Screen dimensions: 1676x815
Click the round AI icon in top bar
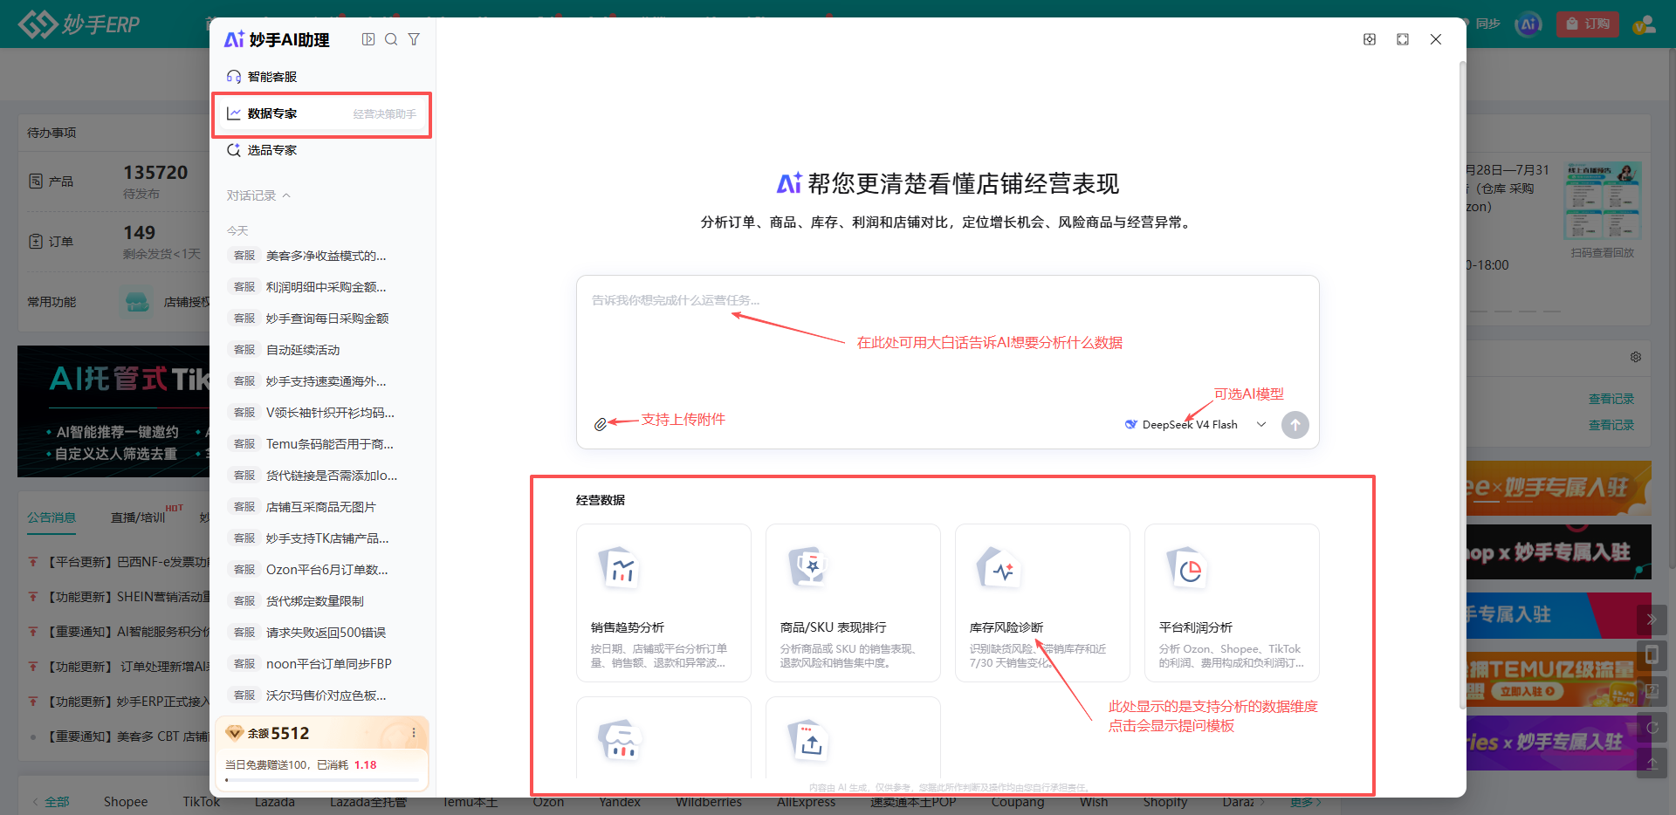pyautogui.click(x=1528, y=24)
